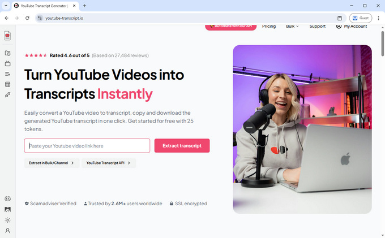The image size is (385, 238).
Task: View site information icon in the address bar
Action: coord(40,18)
